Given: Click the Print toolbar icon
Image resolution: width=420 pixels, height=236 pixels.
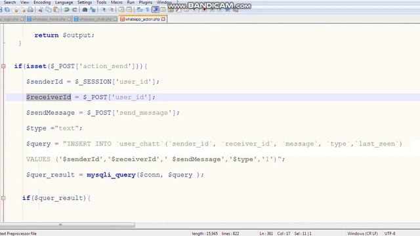Looking at the screenshot, I should coord(30,10).
